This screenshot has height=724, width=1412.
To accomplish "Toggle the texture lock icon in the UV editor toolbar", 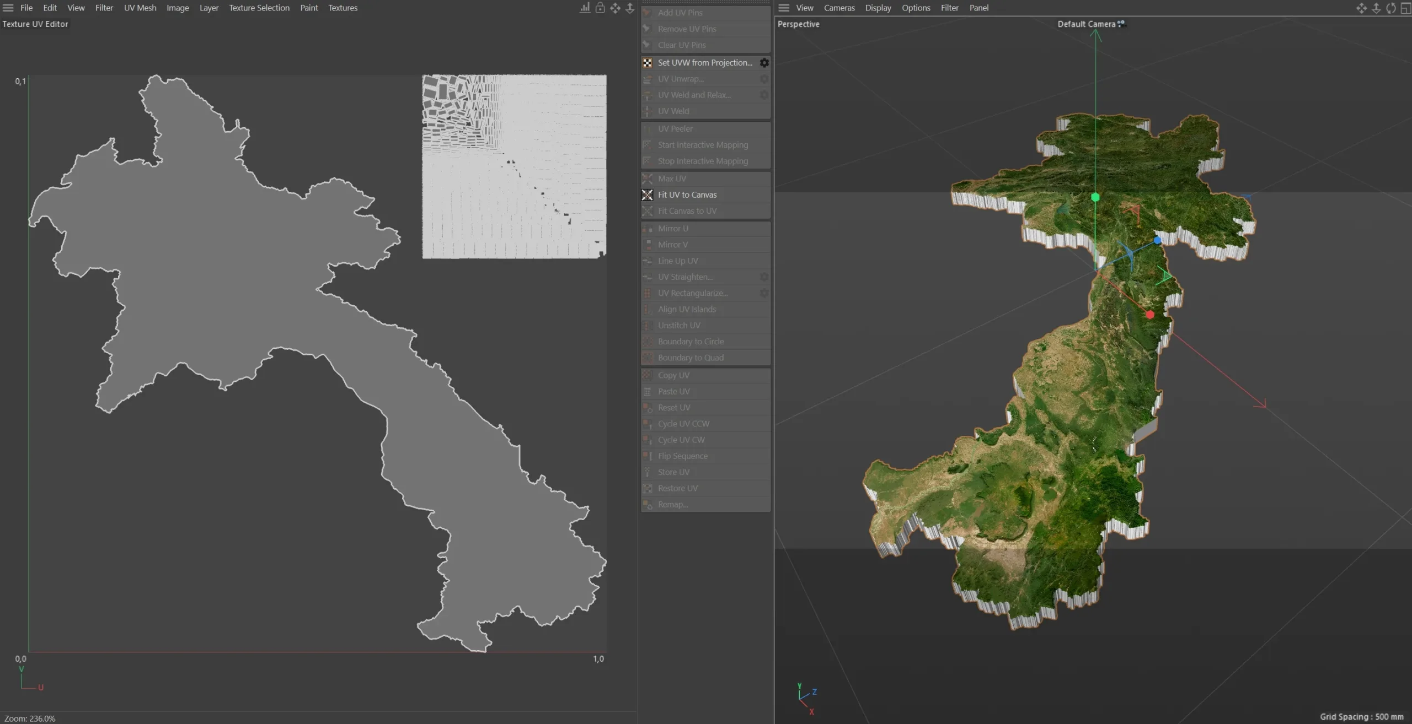I will [x=600, y=8].
